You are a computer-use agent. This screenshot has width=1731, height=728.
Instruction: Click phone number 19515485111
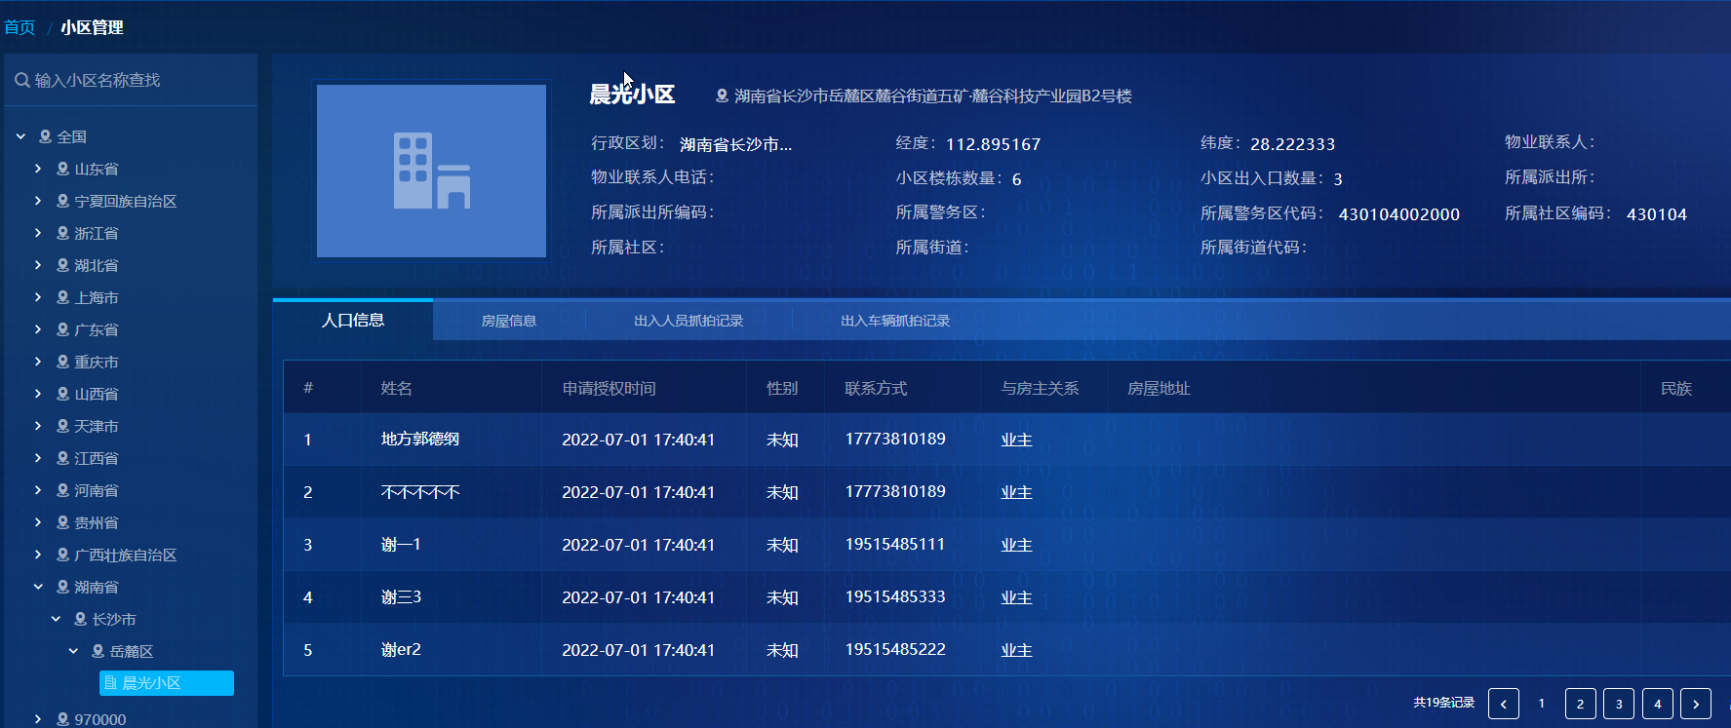[895, 544]
